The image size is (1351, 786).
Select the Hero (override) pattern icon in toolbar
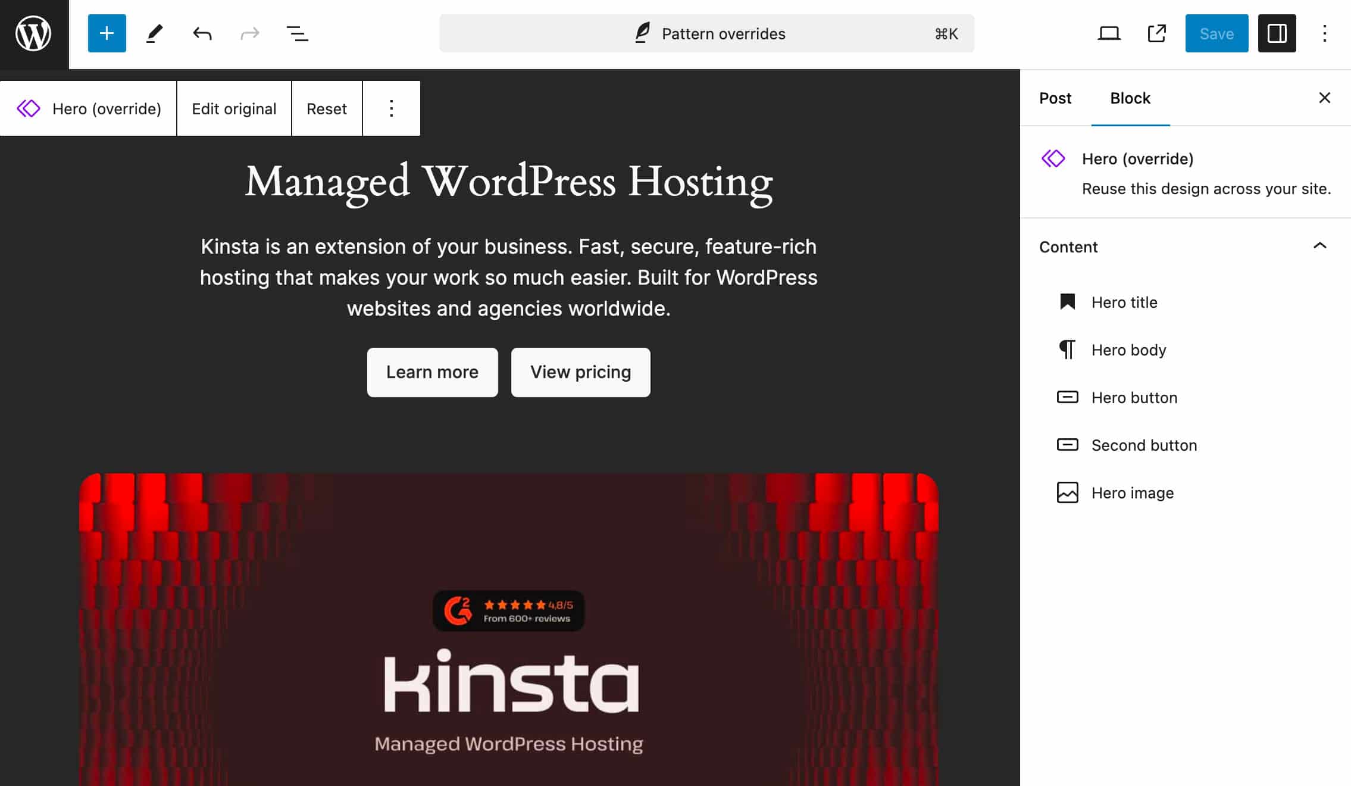coord(29,108)
